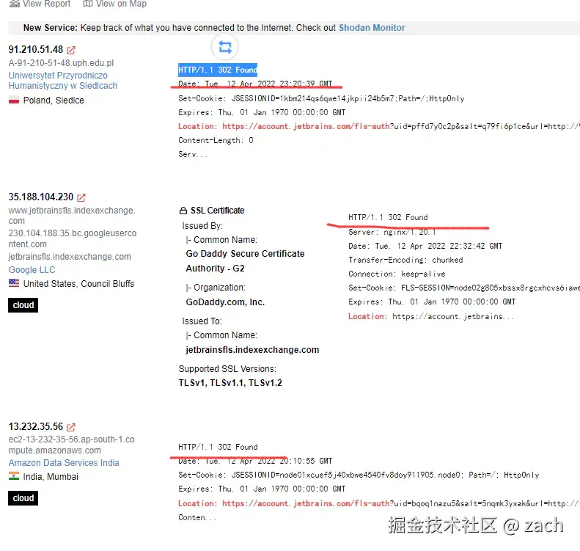Click the Poland flag icon
Image resolution: width=580 pixels, height=551 pixels.
(14, 101)
